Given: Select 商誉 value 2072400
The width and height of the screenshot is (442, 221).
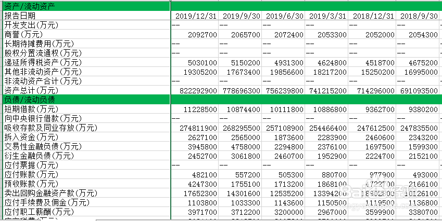Looking at the screenshot, I should [x=283, y=34].
